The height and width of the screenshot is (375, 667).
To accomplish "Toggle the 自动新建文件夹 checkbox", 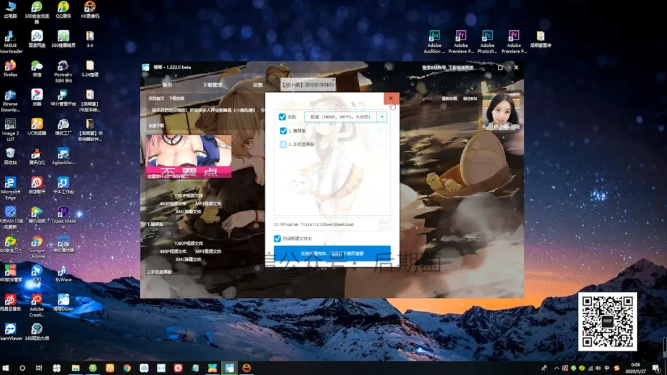I will [277, 239].
